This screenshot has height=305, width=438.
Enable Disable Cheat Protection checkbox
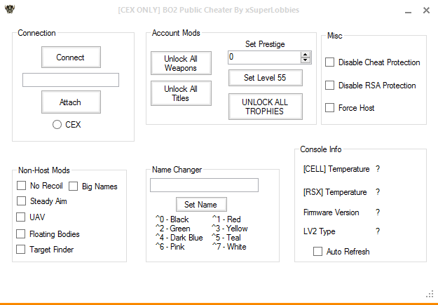click(x=329, y=62)
